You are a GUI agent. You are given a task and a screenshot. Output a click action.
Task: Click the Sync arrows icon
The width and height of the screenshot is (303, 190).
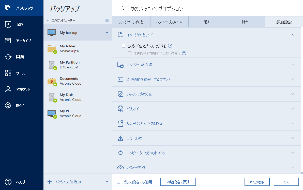coord(8,57)
